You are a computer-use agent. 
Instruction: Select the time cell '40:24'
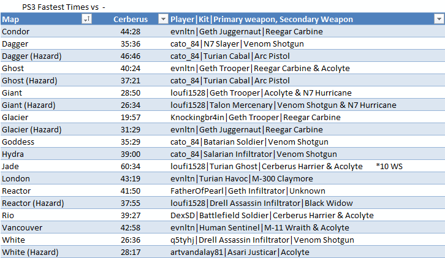tap(131, 69)
